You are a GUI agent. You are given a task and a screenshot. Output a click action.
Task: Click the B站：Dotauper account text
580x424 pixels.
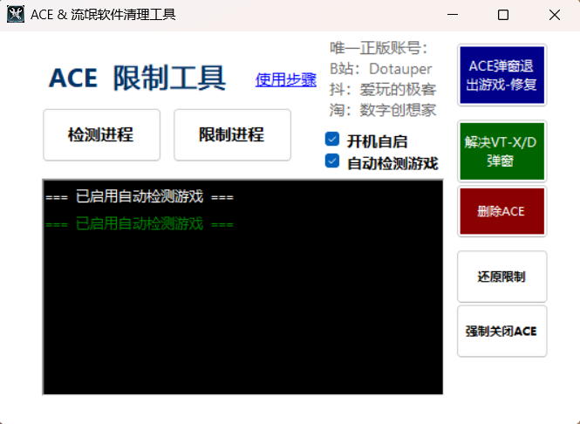380,69
